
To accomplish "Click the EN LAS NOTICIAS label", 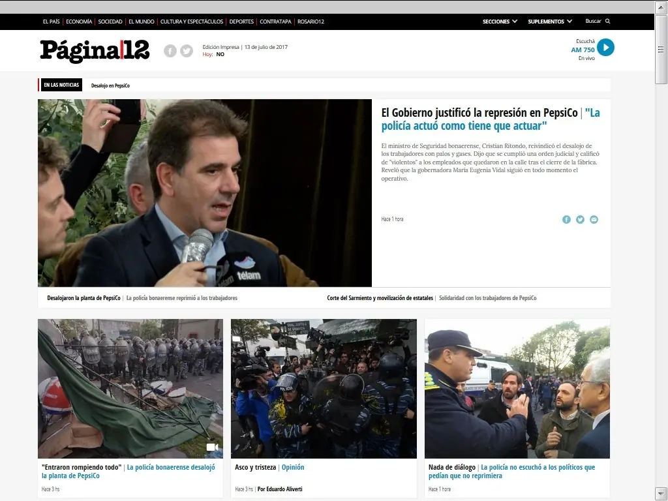I will [61, 85].
